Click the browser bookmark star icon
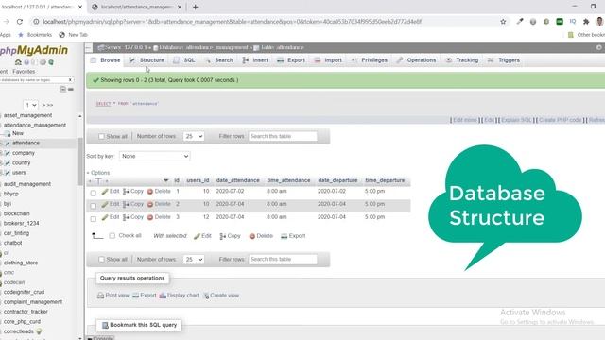605x340 pixels. tap(503, 22)
